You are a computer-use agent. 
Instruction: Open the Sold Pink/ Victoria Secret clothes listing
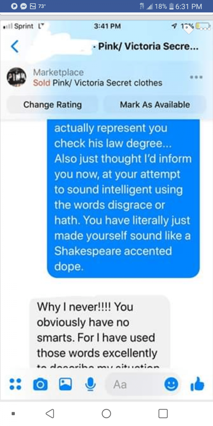pos(97,82)
